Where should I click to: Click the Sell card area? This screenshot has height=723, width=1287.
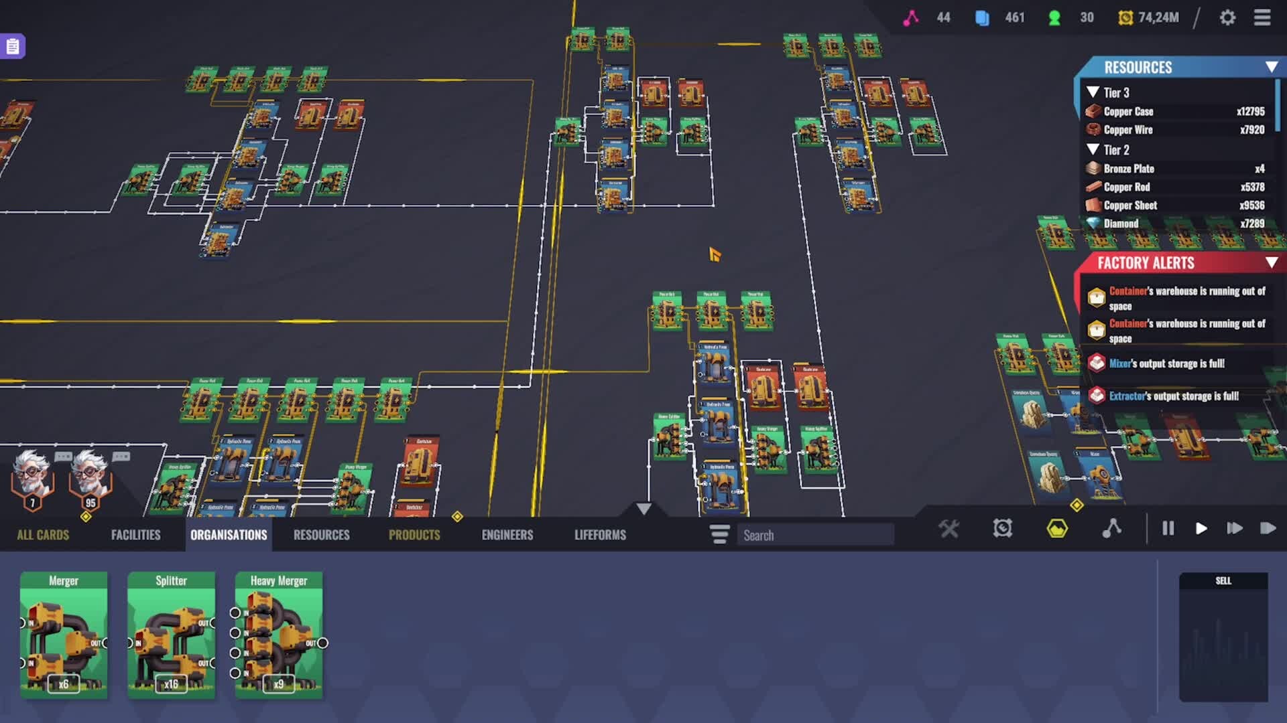(1223, 636)
